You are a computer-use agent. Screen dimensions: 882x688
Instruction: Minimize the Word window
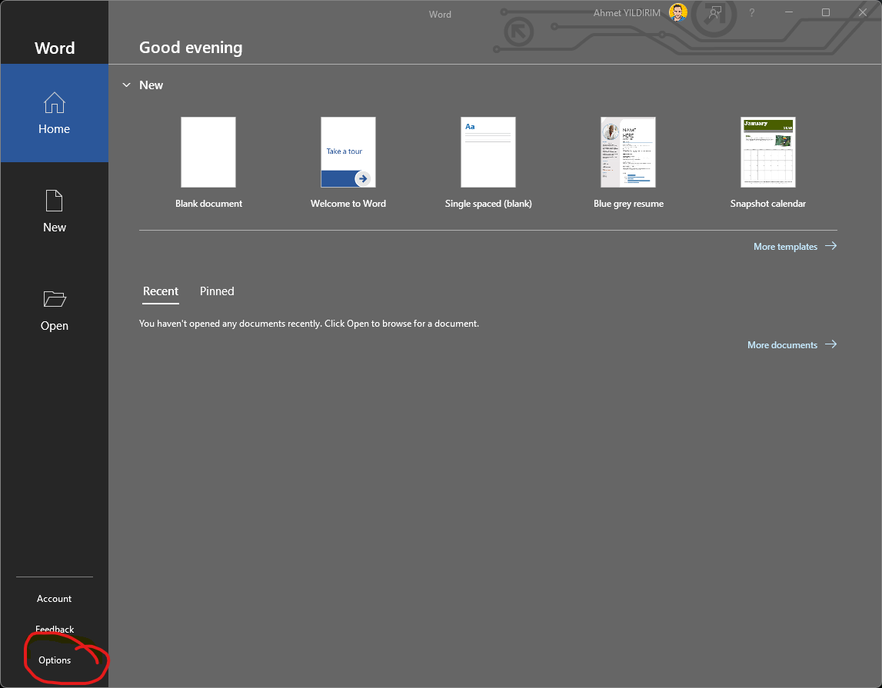(x=789, y=12)
